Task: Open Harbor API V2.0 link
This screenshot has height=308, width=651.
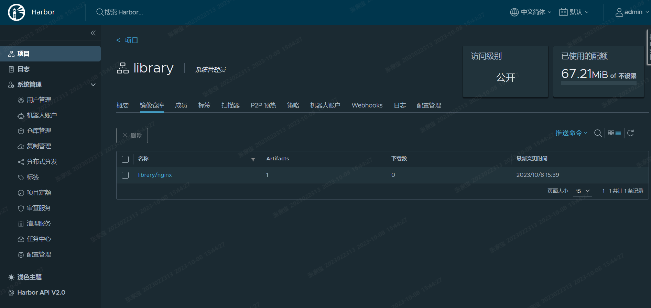Action: (37, 293)
